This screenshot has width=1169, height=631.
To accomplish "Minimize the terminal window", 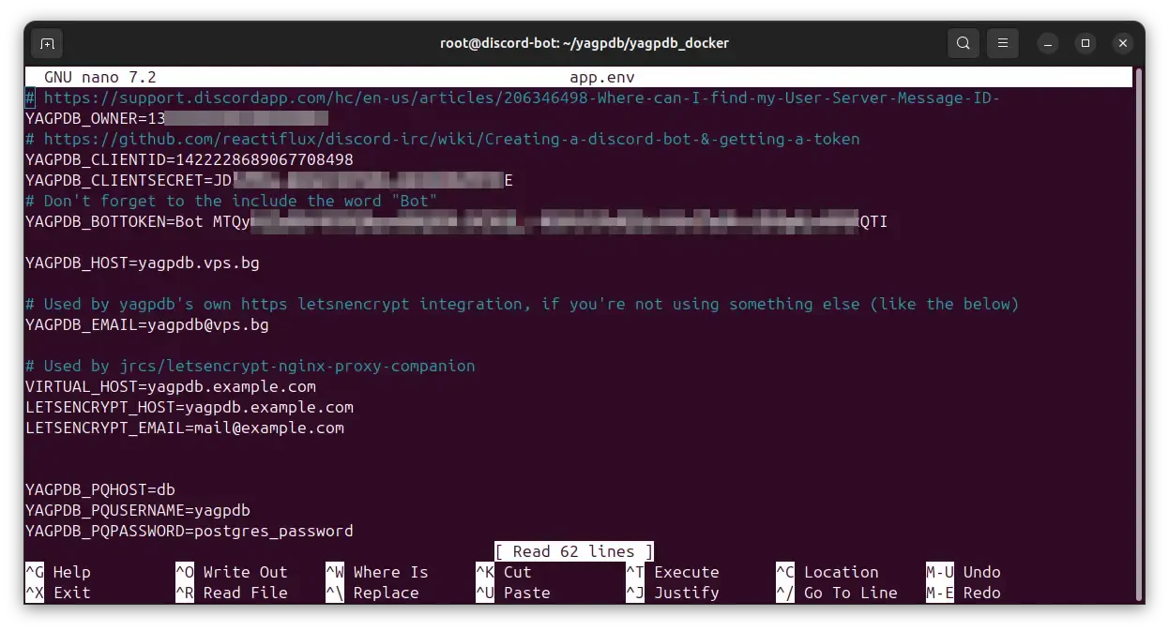I will [x=1049, y=43].
